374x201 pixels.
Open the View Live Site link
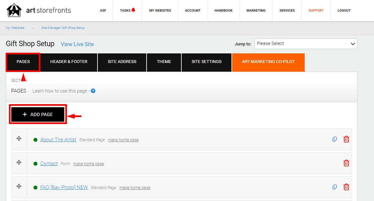click(x=77, y=44)
